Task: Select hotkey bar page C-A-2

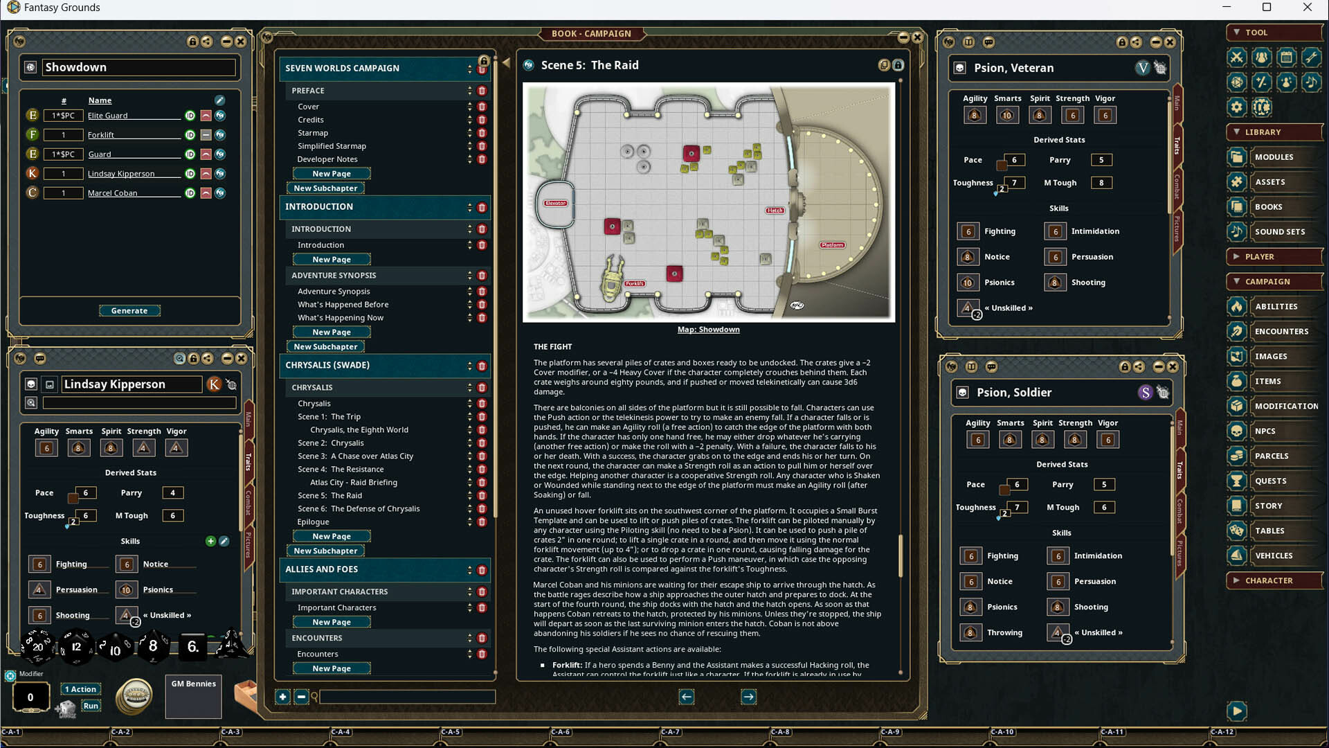Action: point(120,731)
